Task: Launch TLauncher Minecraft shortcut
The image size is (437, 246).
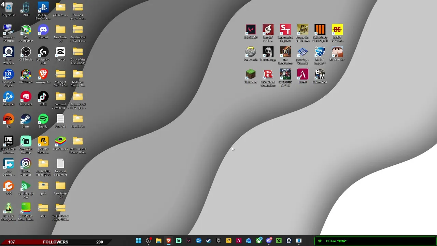Action: point(251,76)
